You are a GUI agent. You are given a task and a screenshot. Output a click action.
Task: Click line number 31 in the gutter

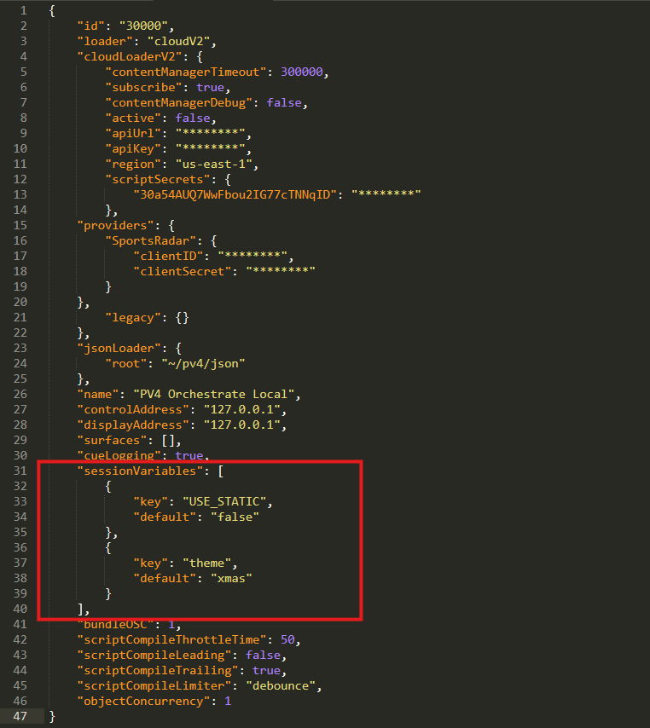click(20, 471)
